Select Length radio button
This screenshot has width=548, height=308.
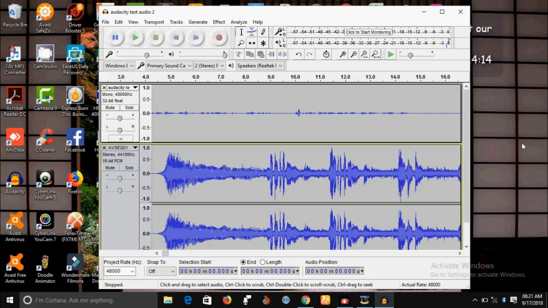point(262,262)
